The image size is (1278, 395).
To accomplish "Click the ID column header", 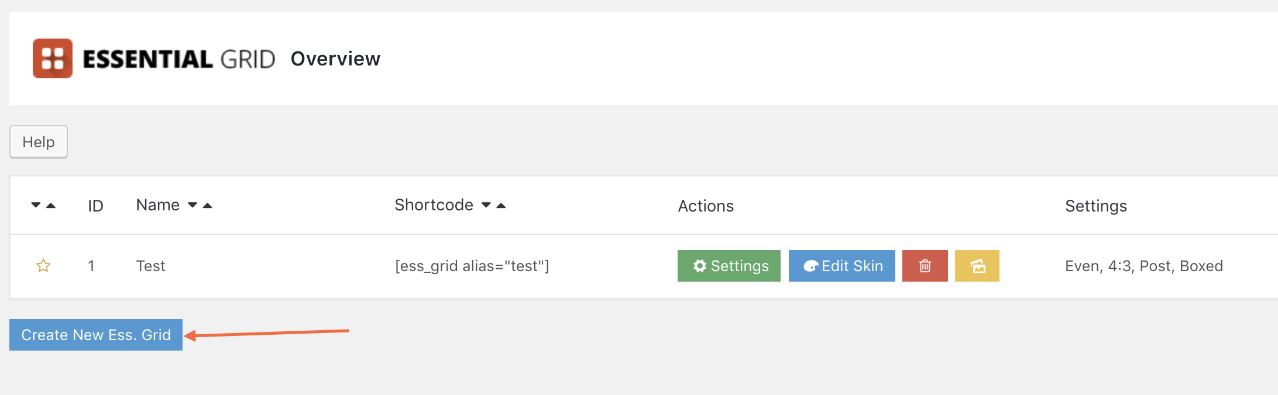I will tap(95, 206).
